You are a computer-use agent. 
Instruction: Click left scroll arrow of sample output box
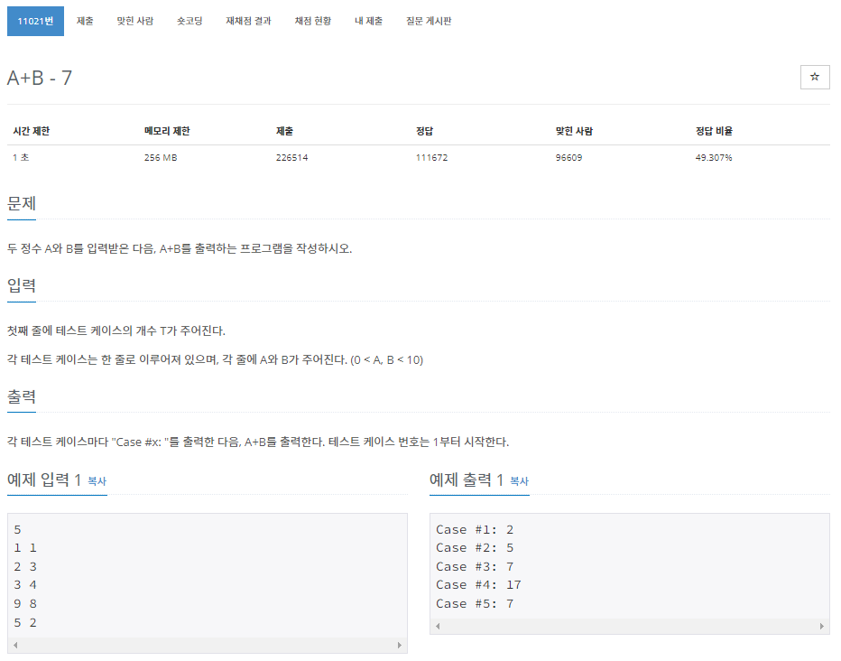pos(438,626)
